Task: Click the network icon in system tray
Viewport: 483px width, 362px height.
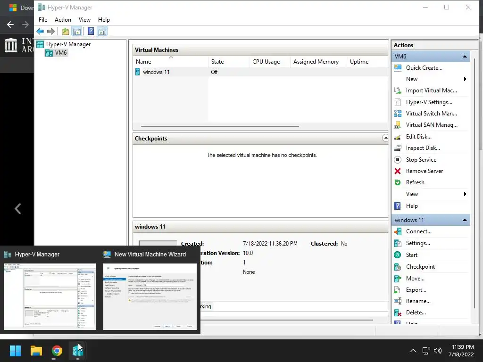Action: (426, 351)
